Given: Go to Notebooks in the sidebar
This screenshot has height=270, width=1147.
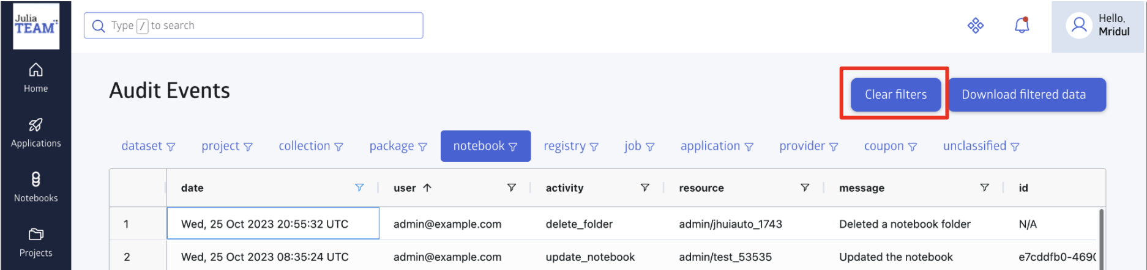Looking at the screenshot, I should (x=36, y=180).
